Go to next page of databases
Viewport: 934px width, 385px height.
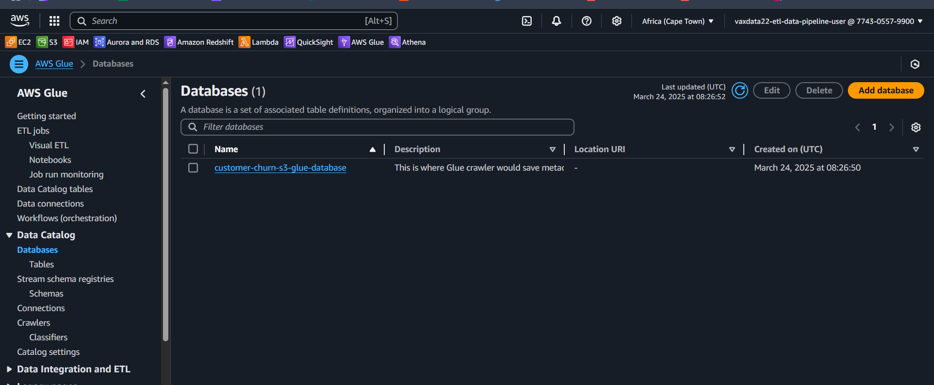pos(892,127)
